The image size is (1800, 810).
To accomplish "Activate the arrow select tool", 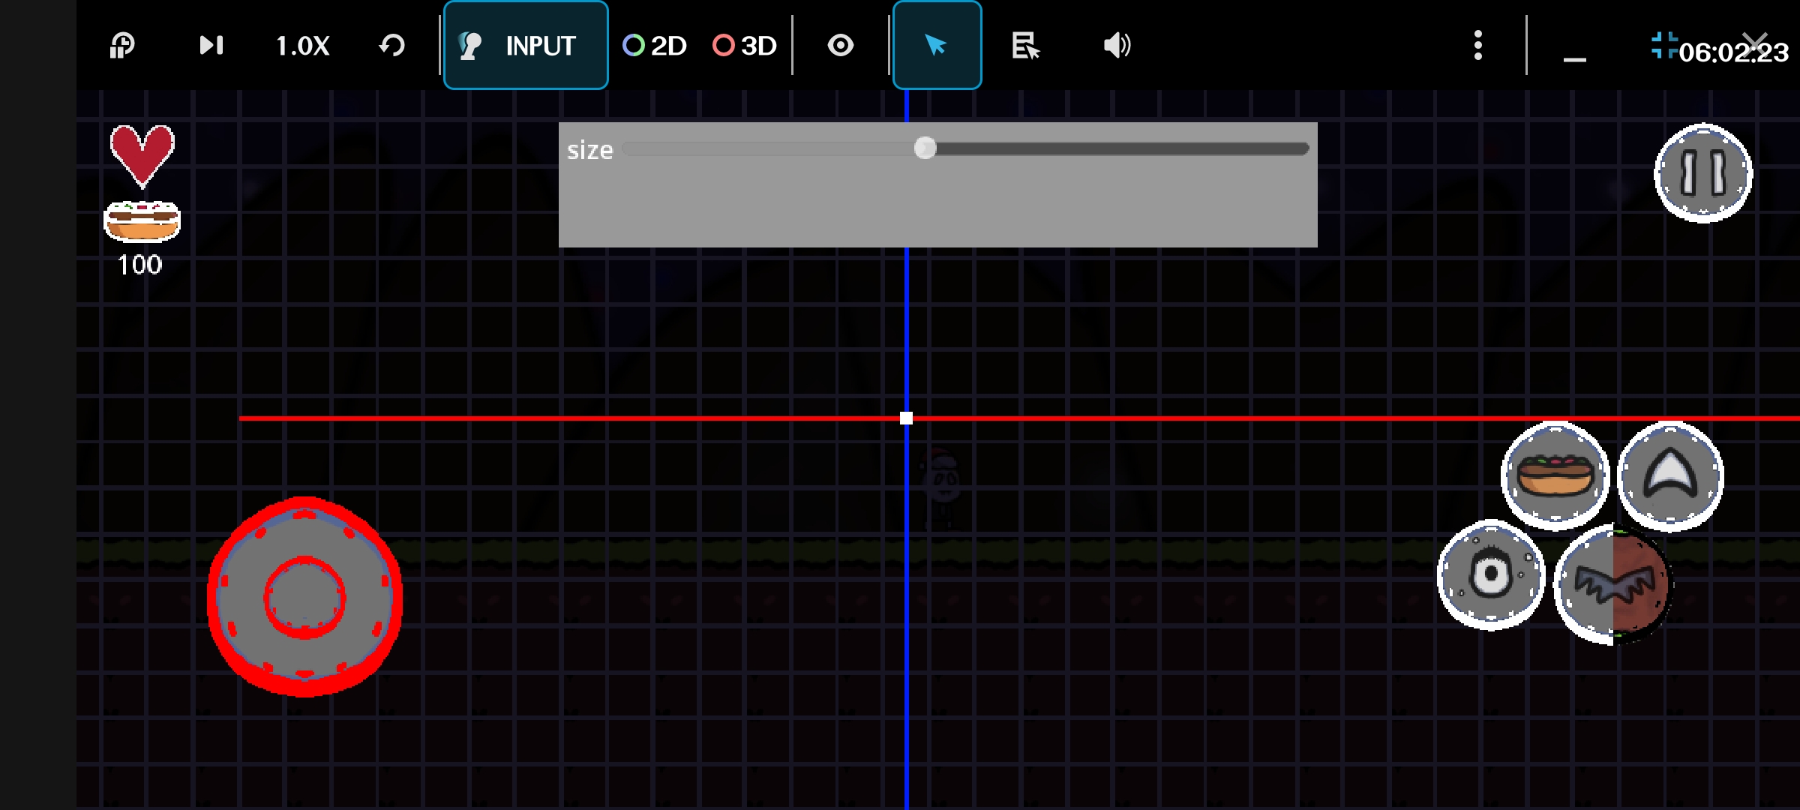I will pyautogui.click(x=936, y=46).
